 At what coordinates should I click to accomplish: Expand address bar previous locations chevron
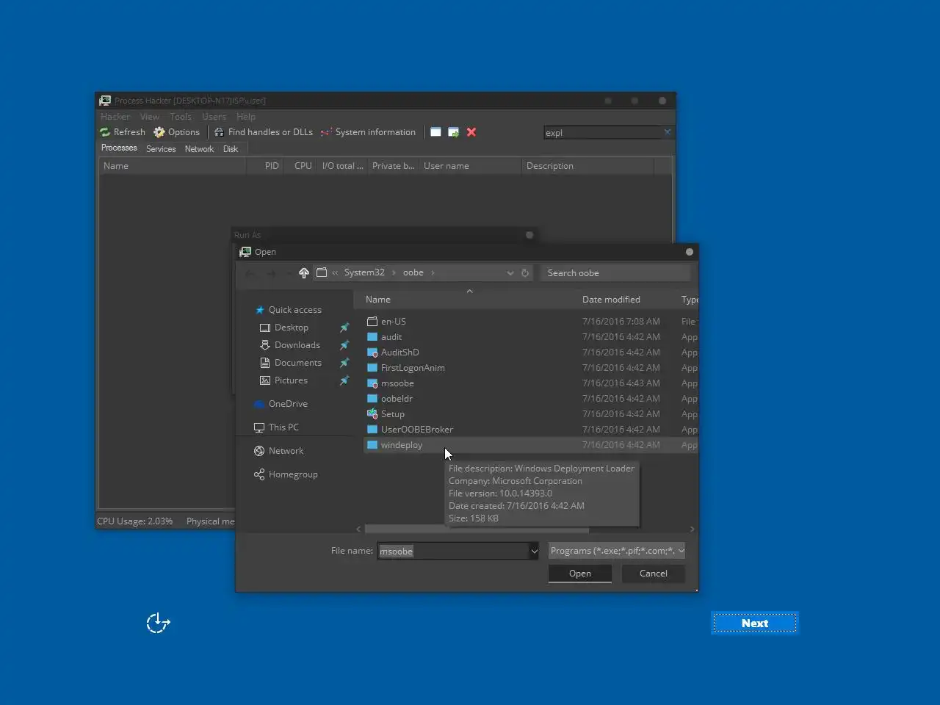pos(510,272)
